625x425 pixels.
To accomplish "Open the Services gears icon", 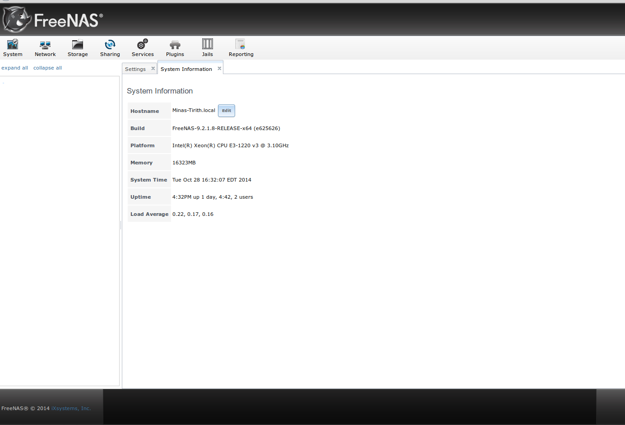I will coord(143,47).
